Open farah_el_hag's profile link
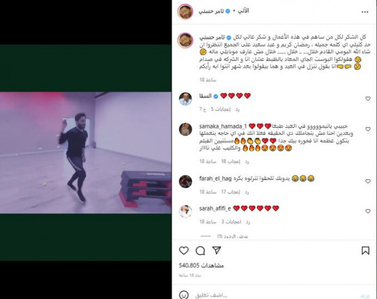377x299 pixels. (215, 179)
